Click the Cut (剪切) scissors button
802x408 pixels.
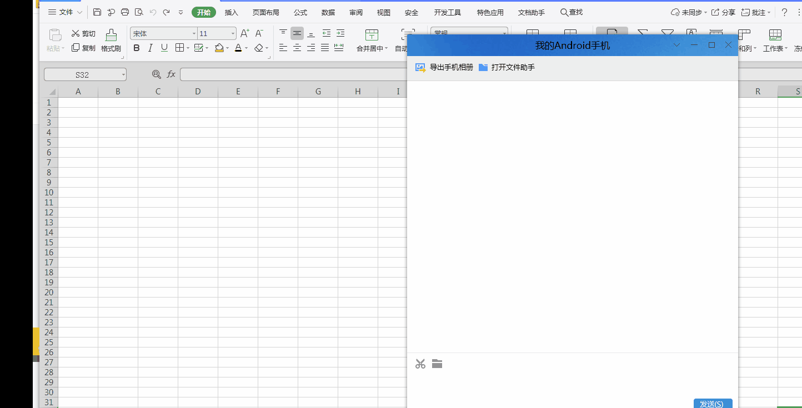click(x=83, y=34)
